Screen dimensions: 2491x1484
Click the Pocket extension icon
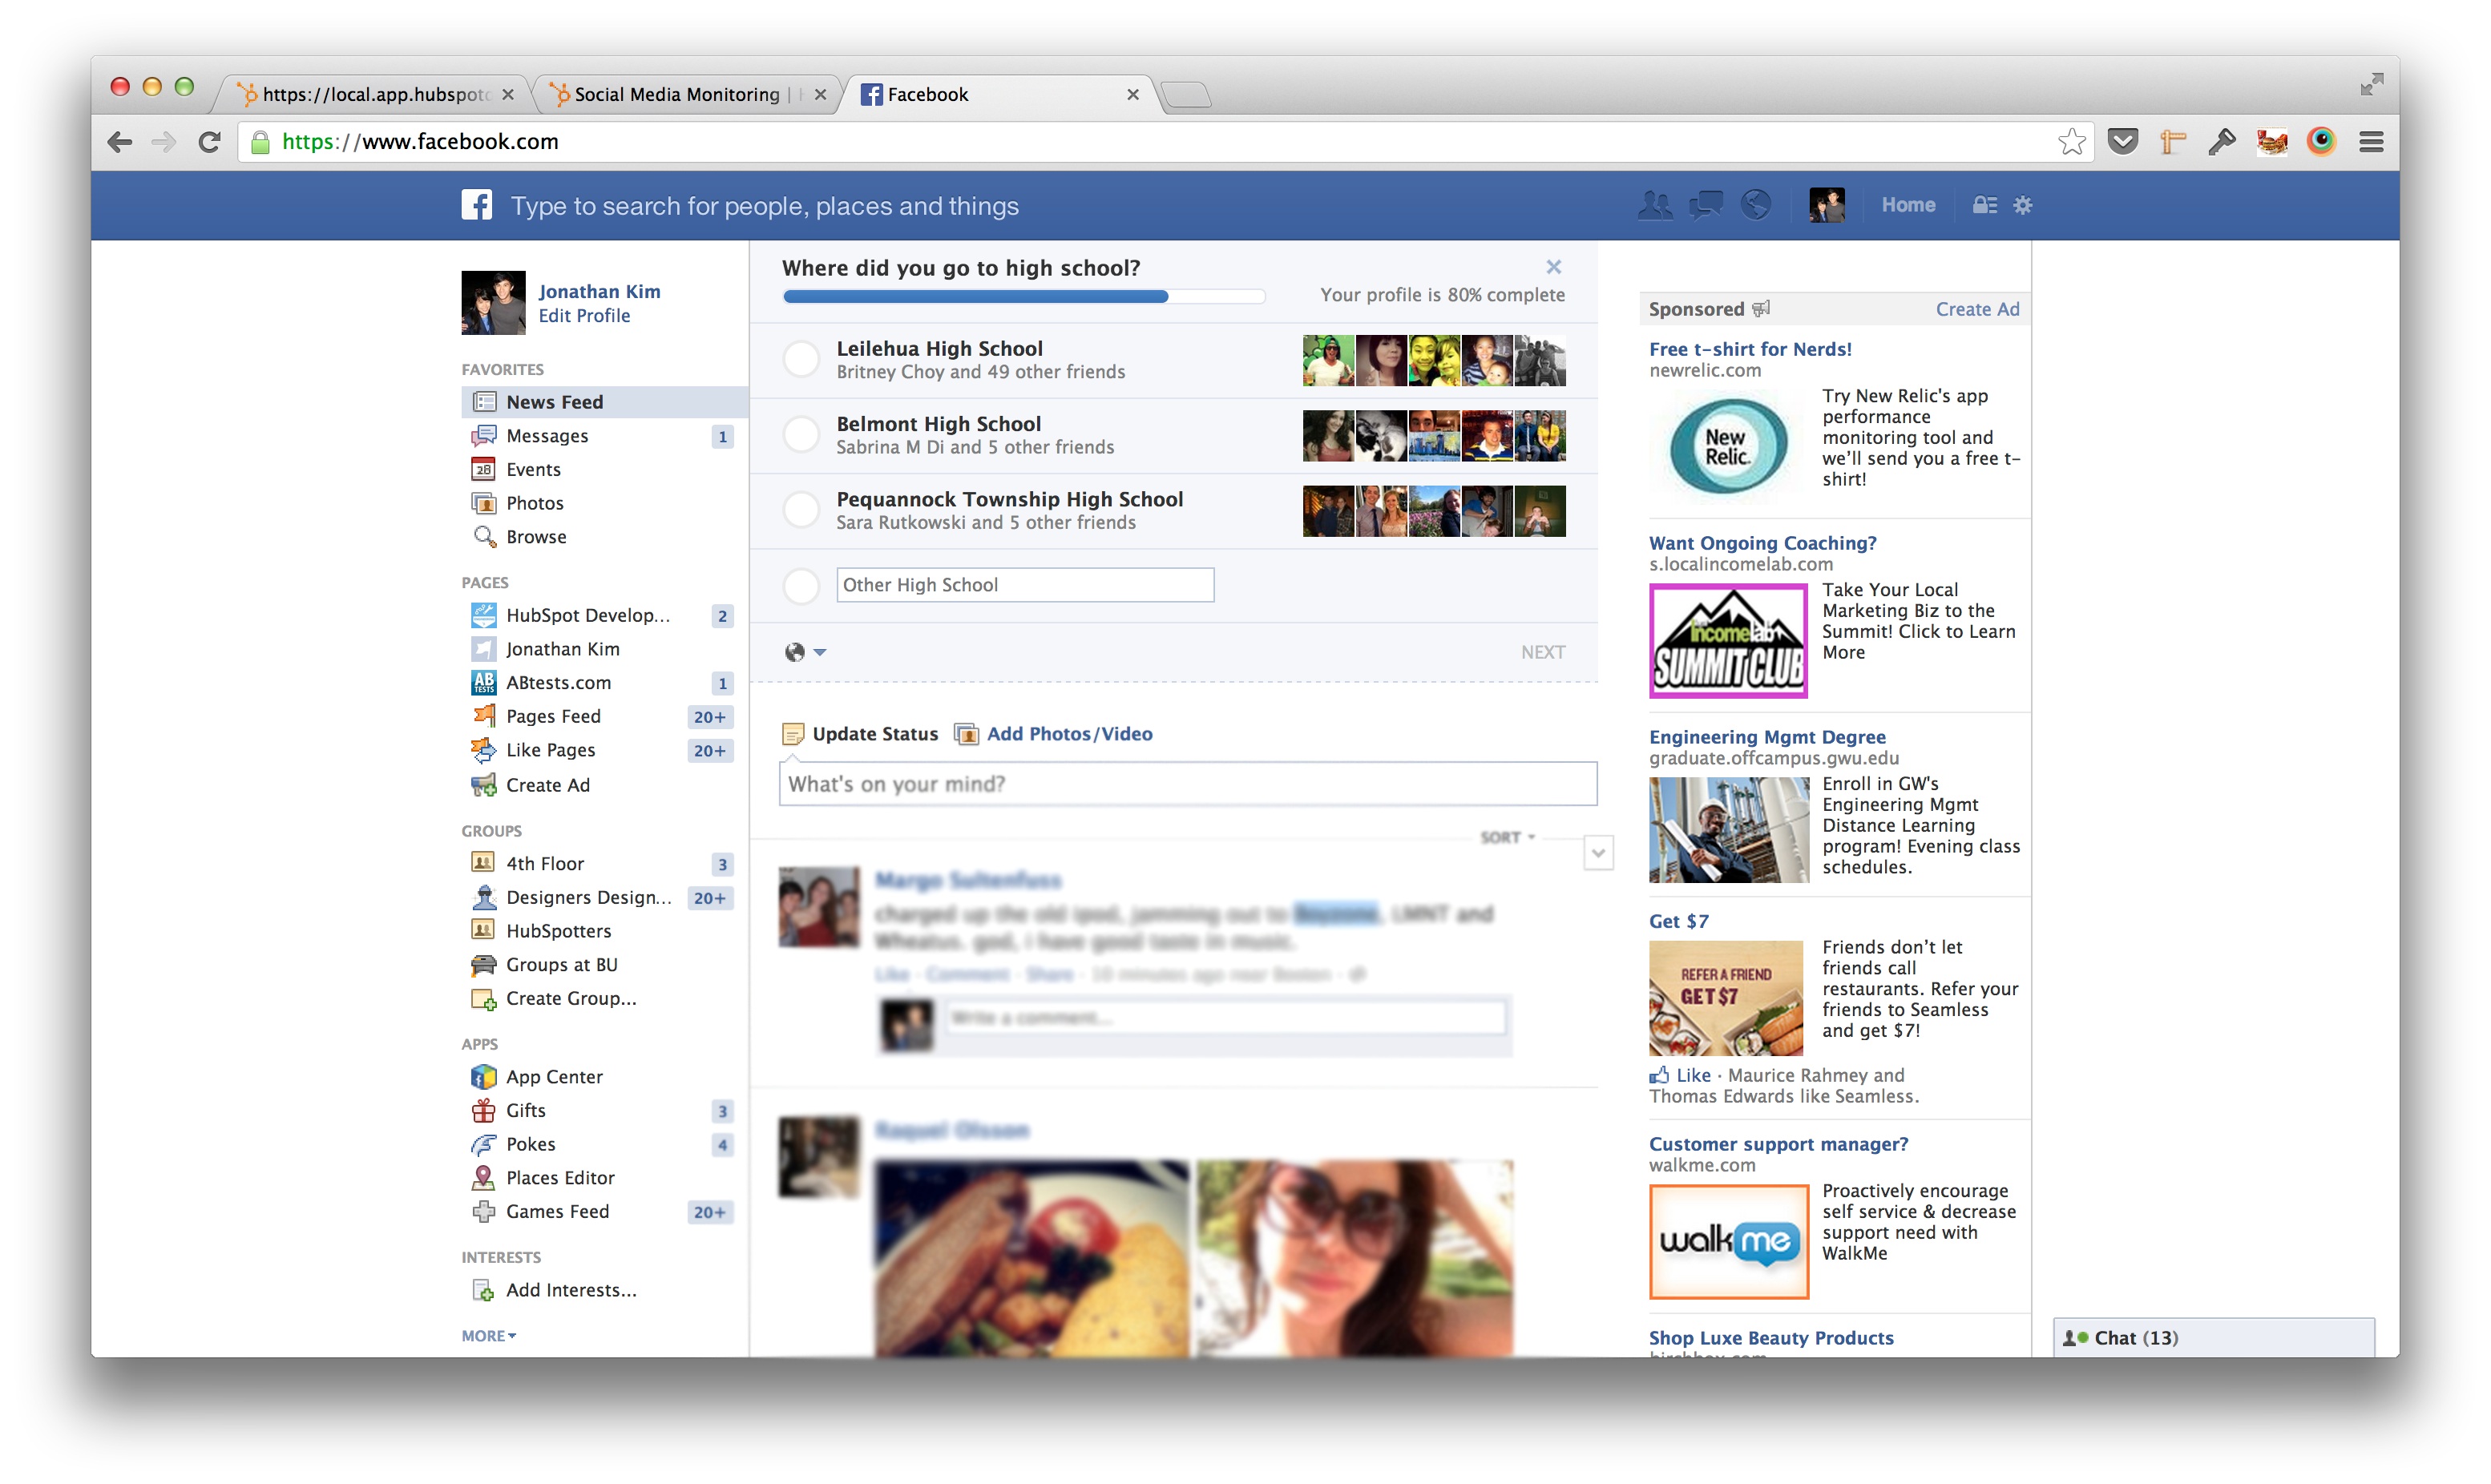point(2122,142)
